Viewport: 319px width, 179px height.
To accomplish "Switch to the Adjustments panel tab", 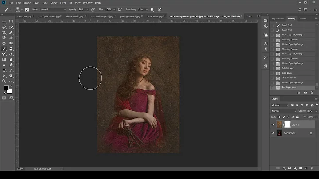I will 278,19.
